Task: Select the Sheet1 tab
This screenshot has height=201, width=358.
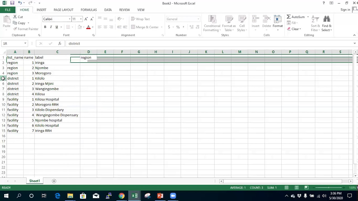Action: pyautogui.click(x=35, y=181)
